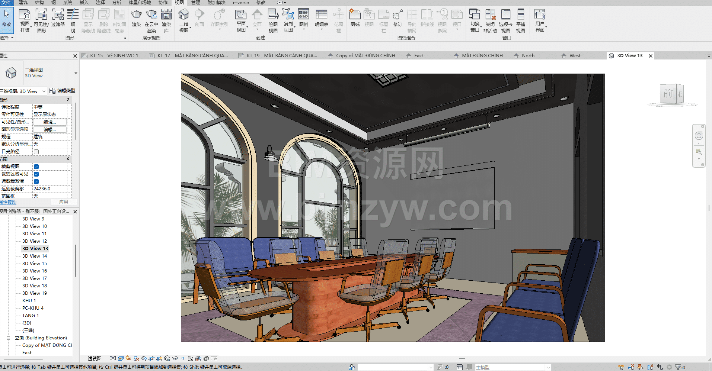The height and width of the screenshot is (371, 712).
Task: Collapse the 范围 properties section
Action: pos(68,159)
